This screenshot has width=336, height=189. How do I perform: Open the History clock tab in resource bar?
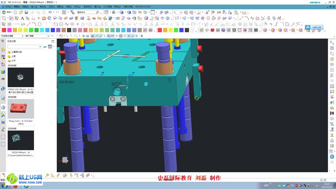3,107
